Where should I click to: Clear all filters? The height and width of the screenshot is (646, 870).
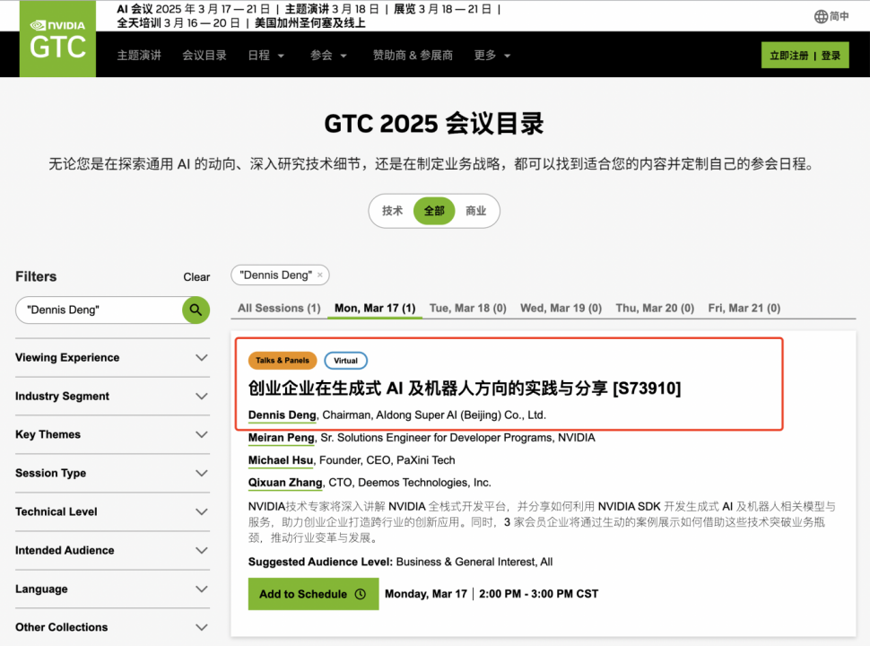click(196, 277)
